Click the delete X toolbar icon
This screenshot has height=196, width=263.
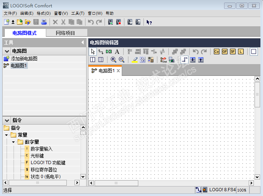click(x=55, y=22)
